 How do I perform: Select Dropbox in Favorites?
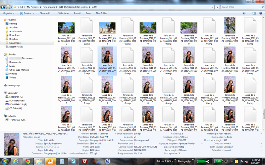click(x=14, y=39)
